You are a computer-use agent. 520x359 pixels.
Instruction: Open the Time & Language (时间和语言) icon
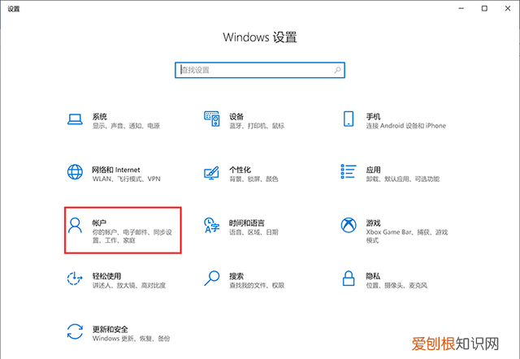point(211,225)
